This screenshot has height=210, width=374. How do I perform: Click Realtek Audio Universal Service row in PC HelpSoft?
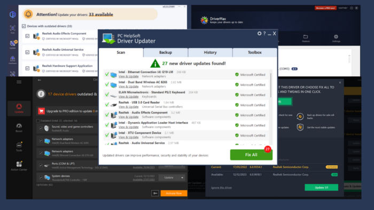(186, 143)
